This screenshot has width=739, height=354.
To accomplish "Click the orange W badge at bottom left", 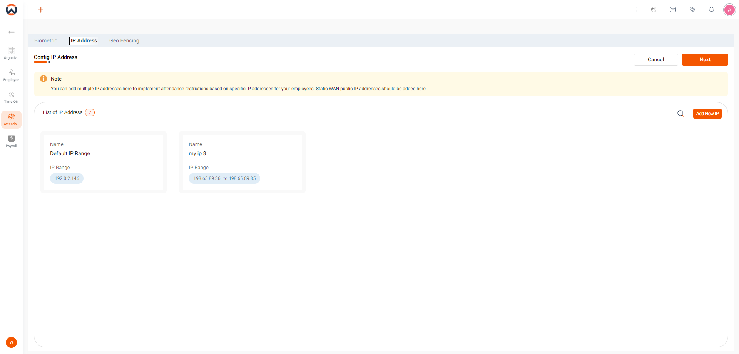I will pos(12,342).
